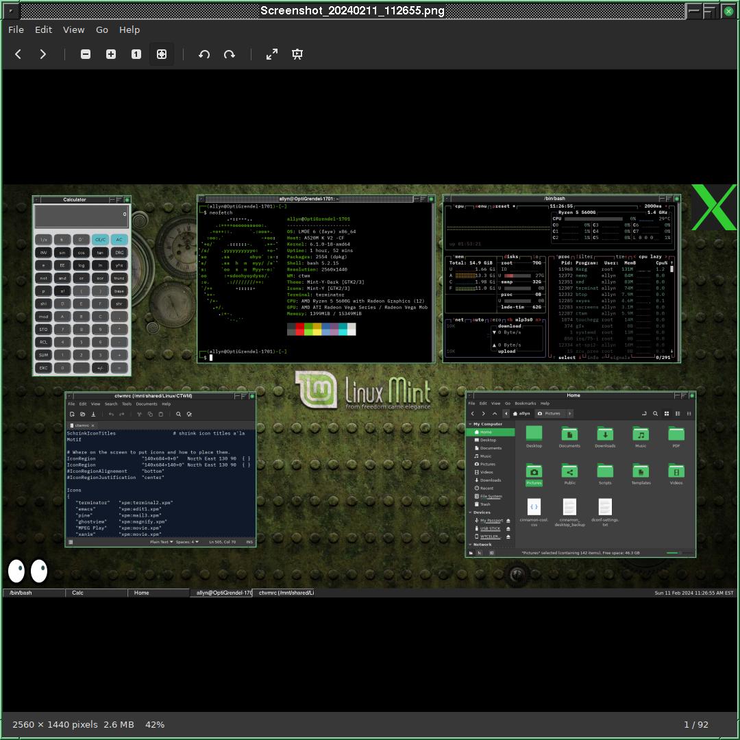Expand the Go menu
This screenshot has height=740, width=740.
tap(102, 29)
